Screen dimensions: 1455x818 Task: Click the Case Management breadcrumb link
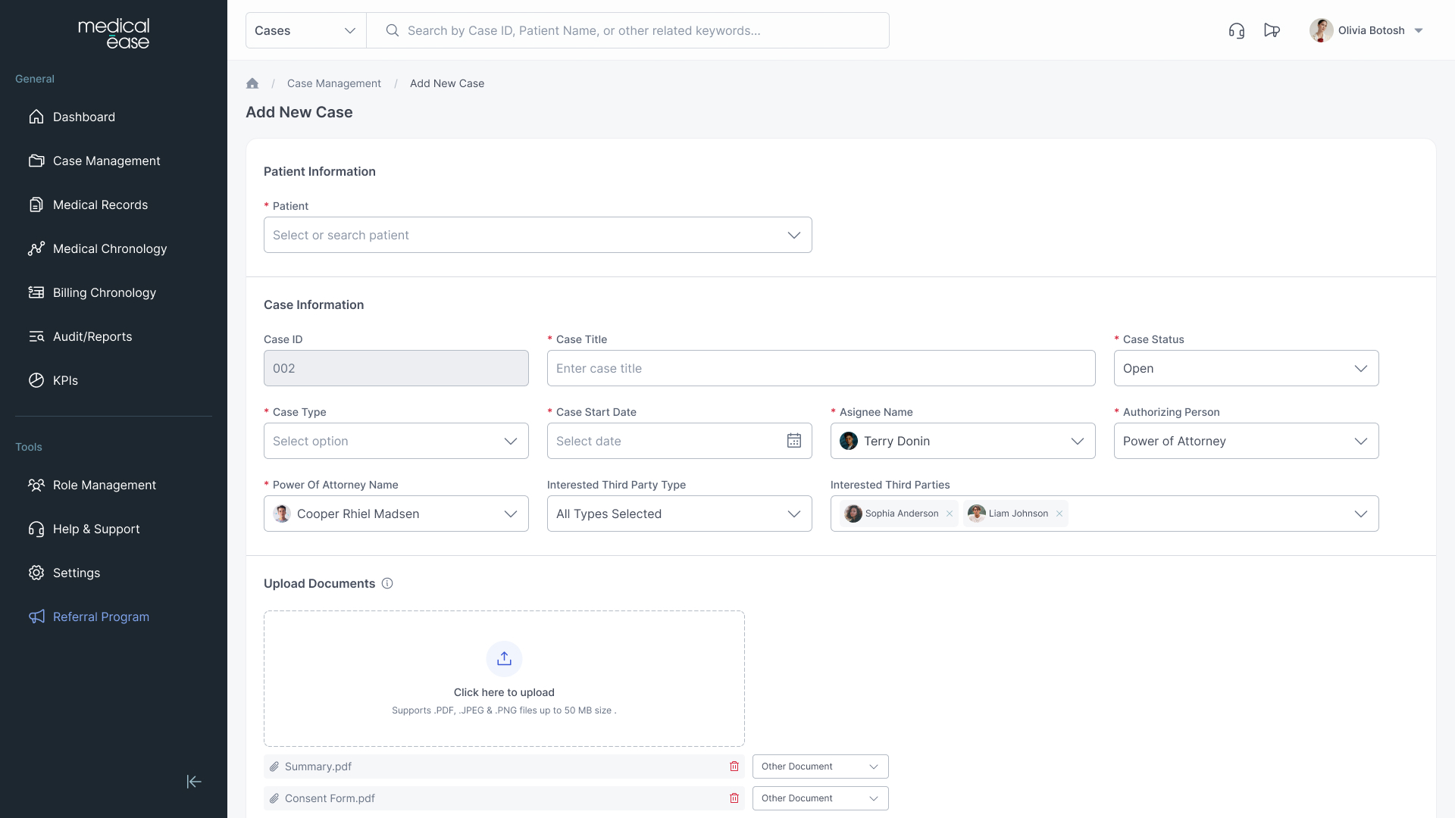(333, 83)
